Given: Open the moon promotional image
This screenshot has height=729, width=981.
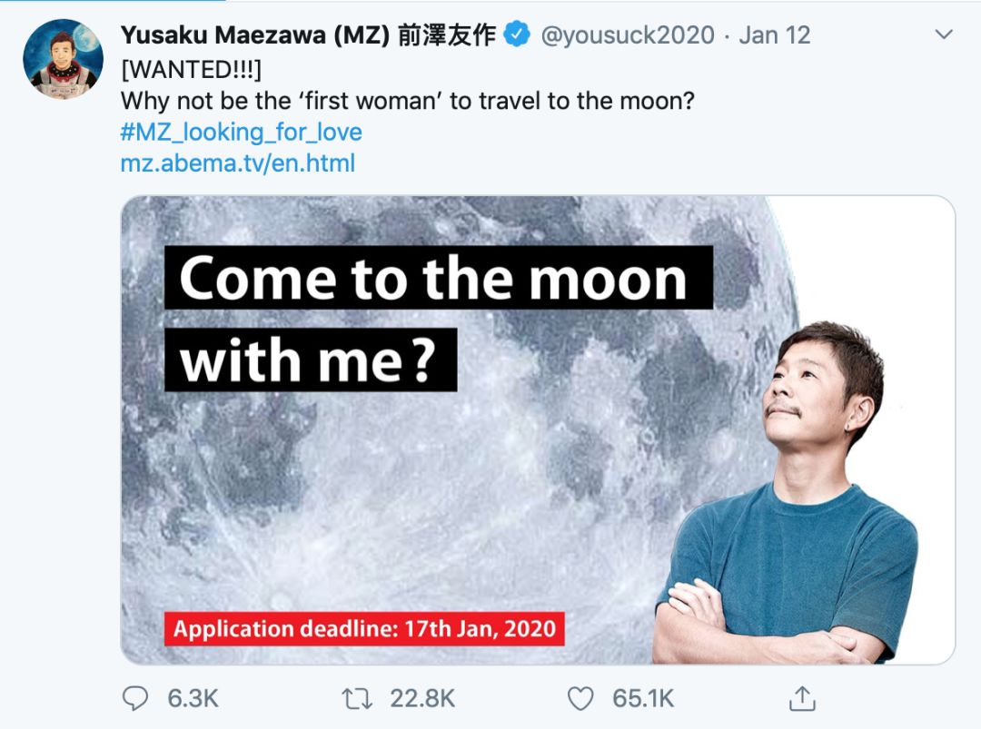Looking at the screenshot, I should tap(538, 430).
